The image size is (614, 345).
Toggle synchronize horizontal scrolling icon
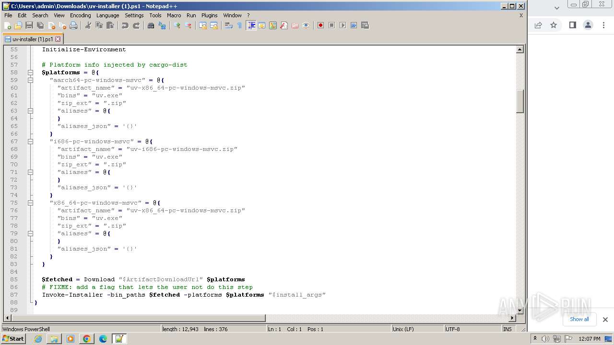pos(214,25)
